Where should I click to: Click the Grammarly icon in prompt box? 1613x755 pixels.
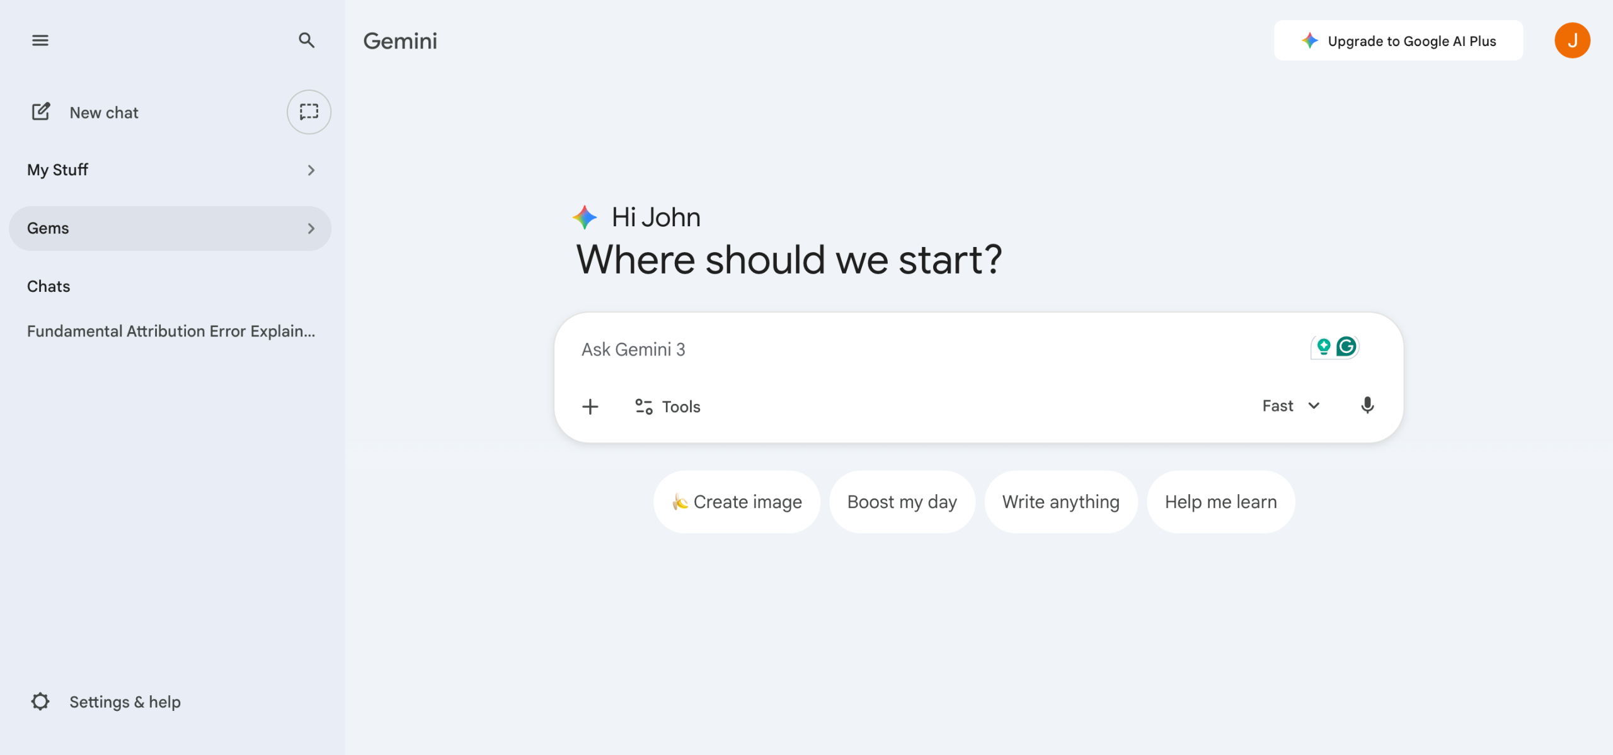tap(1346, 347)
